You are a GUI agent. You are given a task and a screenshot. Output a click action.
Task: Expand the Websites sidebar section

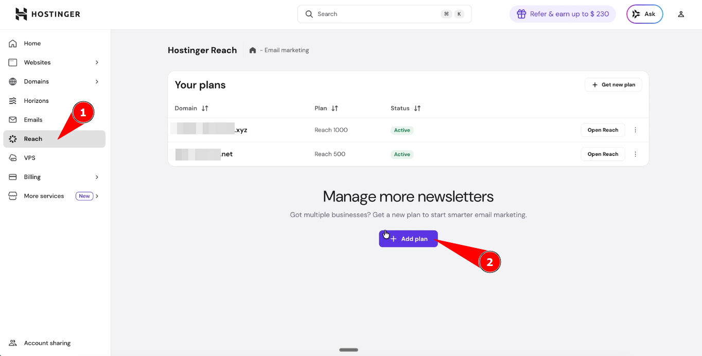click(97, 63)
